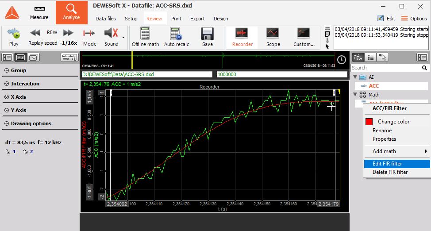
Task: Toggle cursor lock 1
Action: 11,151
